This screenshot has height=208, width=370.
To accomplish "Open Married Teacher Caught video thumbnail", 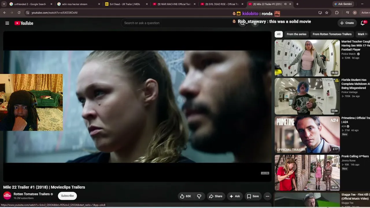I will 307,58.
